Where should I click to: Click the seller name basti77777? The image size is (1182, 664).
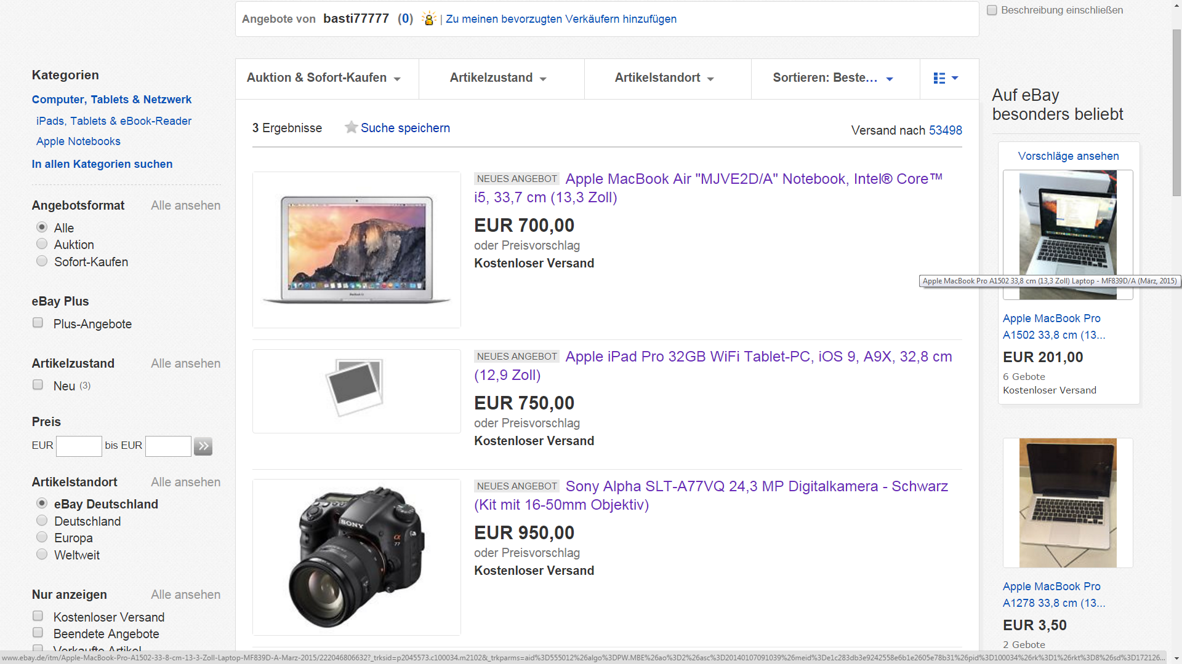[356, 18]
